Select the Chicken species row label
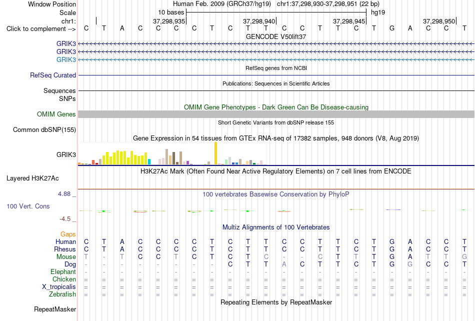This screenshot has width=475, height=321. pos(64,279)
